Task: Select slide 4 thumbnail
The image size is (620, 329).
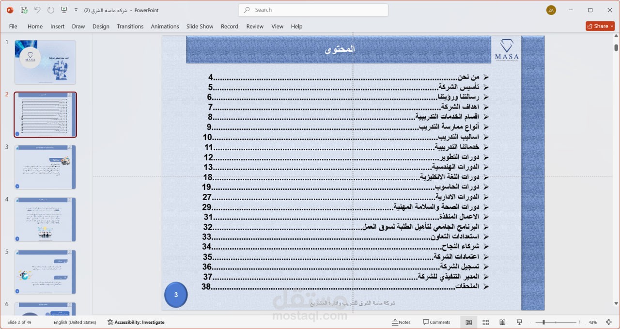Action: pos(45,219)
